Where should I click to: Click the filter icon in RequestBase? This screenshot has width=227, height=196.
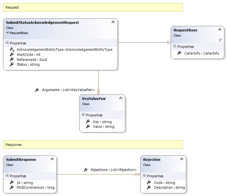220,40
